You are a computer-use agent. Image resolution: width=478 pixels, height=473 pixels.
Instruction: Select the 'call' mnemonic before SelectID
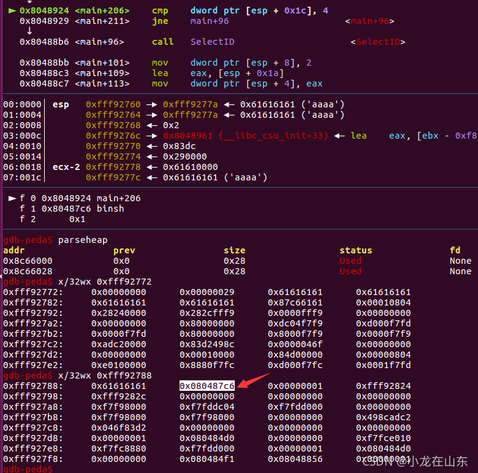tap(163, 42)
